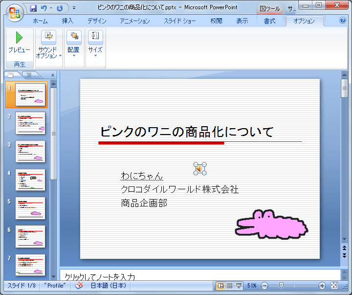352x295 pixels.
Task: Click the thumbnail pane scroll down arrow
Action: click(53, 276)
